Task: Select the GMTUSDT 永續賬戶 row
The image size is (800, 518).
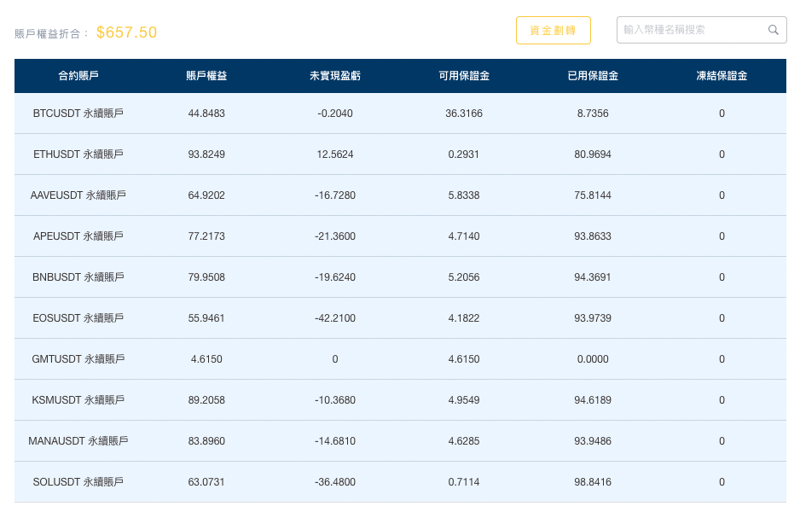Action: coord(78,359)
